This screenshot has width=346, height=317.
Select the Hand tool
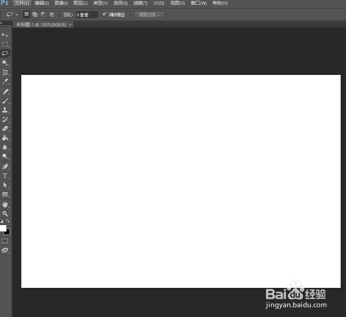[5, 204]
